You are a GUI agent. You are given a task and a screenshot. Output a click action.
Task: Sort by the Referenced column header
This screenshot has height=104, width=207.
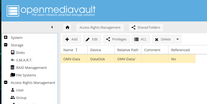(182, 50)
